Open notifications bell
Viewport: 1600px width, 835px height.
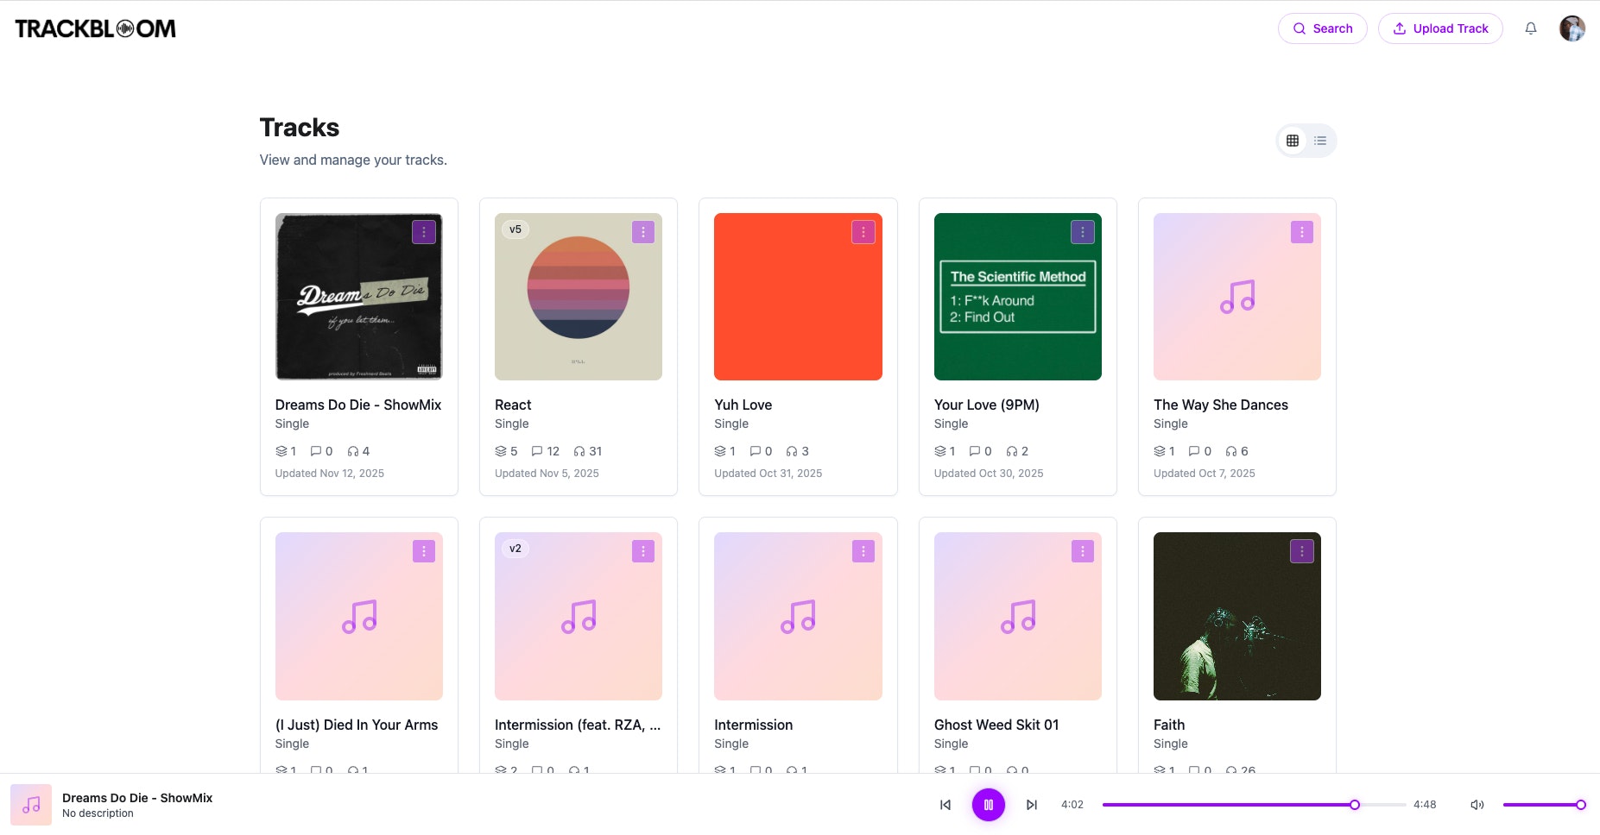click(x=1531, y=28)
